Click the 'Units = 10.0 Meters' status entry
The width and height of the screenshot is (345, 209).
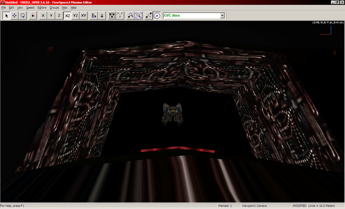point(326,206)
